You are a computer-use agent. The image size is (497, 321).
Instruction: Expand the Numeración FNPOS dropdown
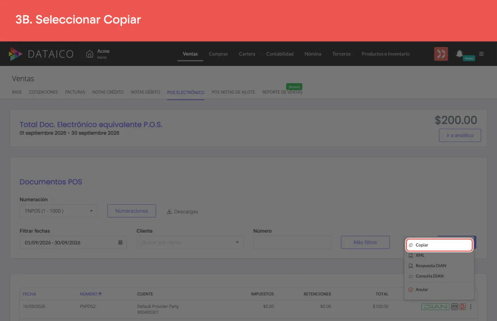click(59, 211)
